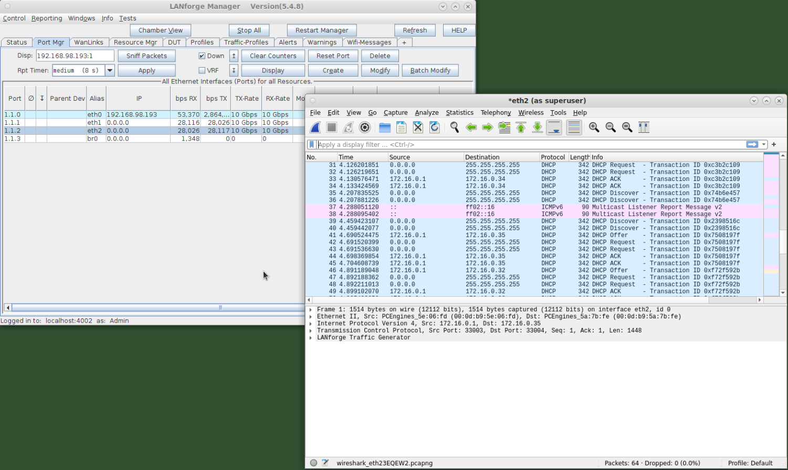Viewport: 788px width, 470px height.
Task: Toggle the Down checkbox in Port Mgr
Action: (x=202, y=56)
